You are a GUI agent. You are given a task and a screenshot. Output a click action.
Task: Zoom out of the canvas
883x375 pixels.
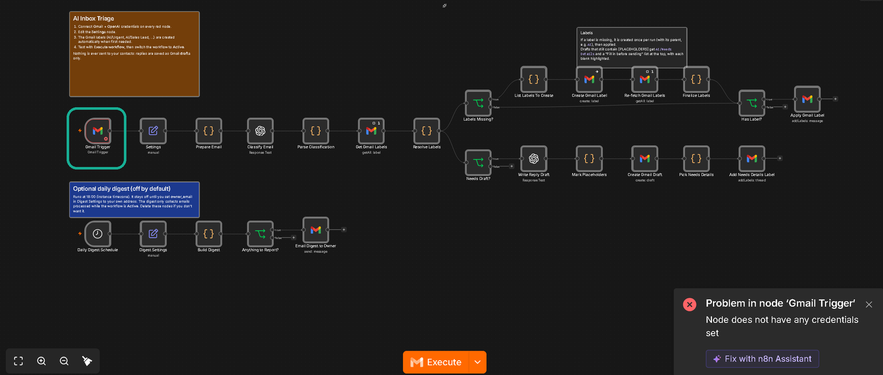click(64, 361)
